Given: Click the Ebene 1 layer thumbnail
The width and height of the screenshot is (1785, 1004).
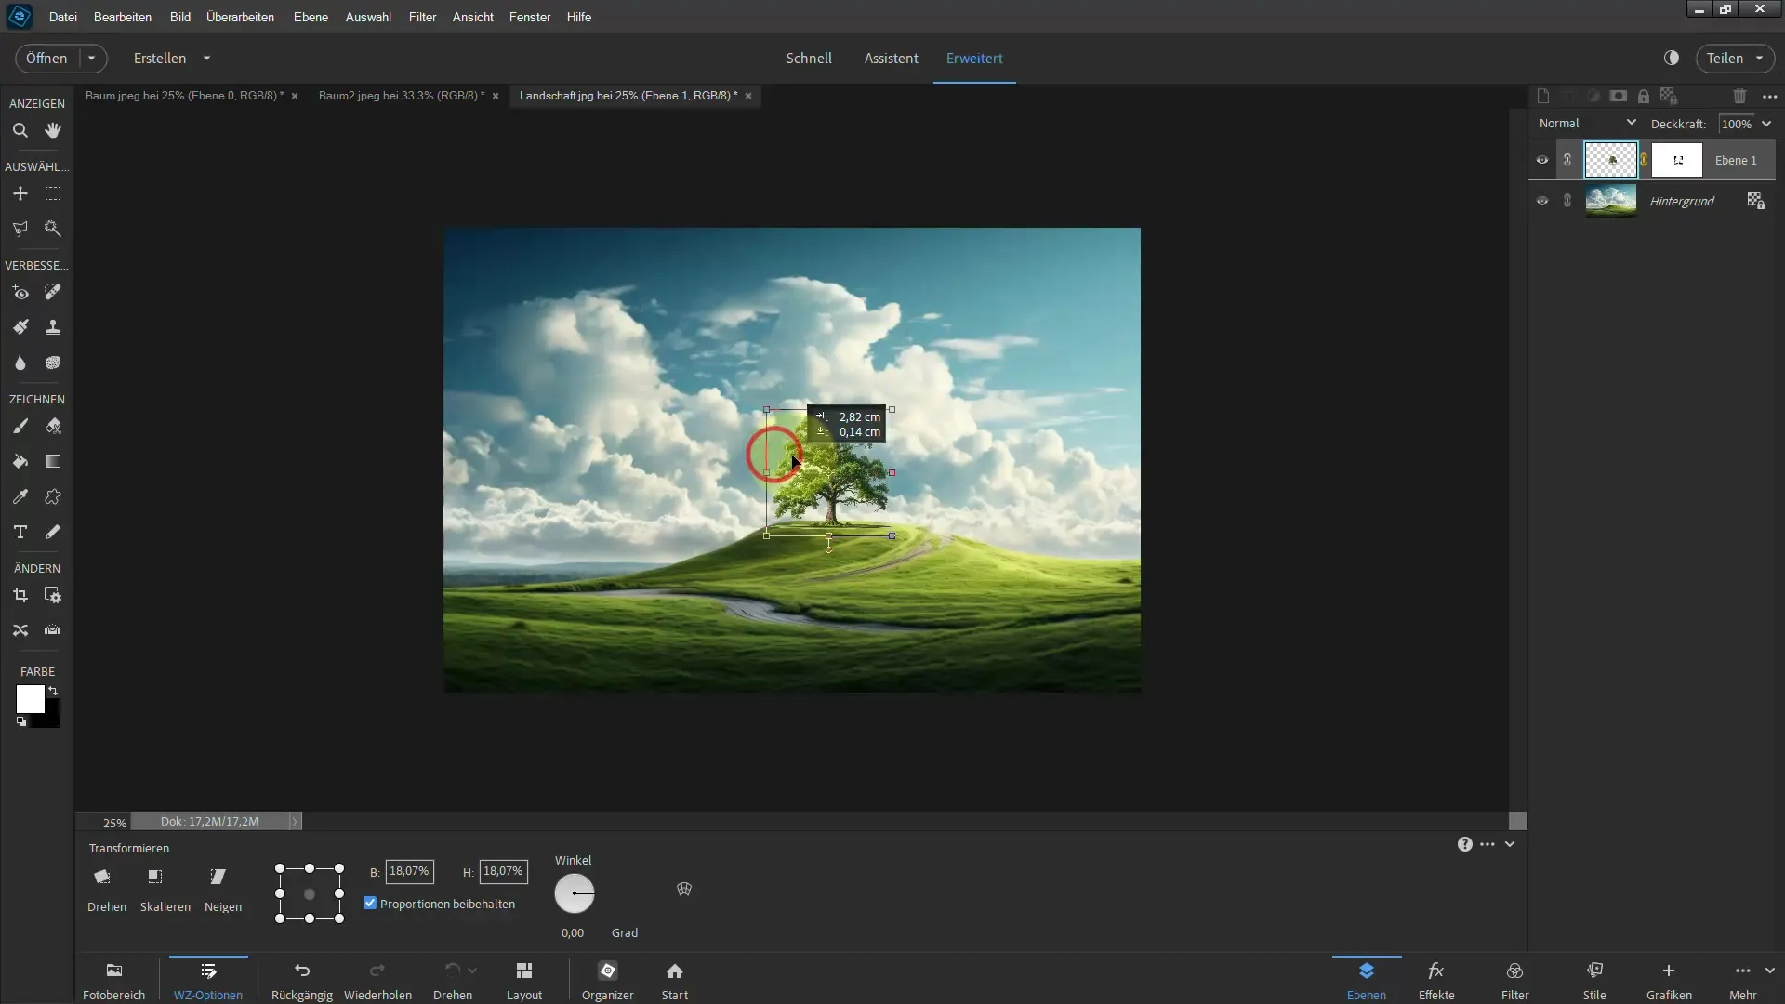Looking at the screenshot, I should coord(1611,158).
